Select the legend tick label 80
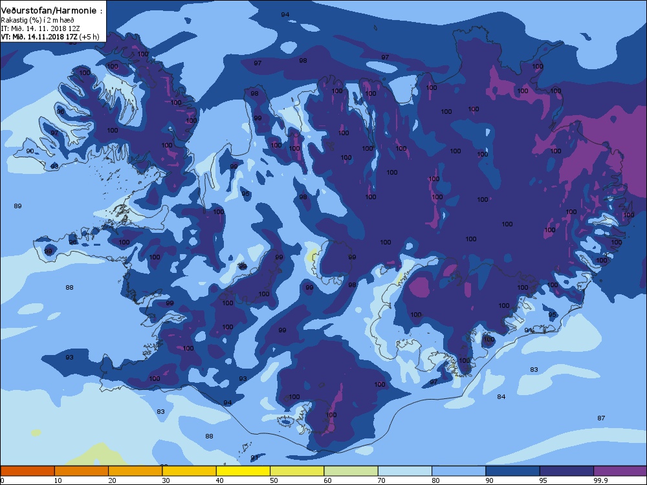The width and height of the screenshot is (647, 485). [436, 480]
